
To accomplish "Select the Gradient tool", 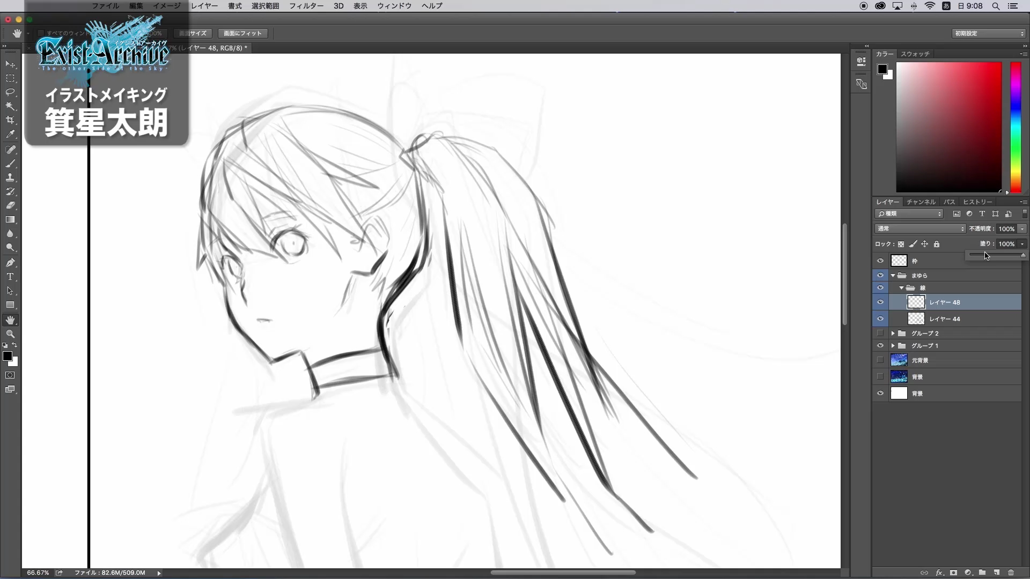I will 10,220.
